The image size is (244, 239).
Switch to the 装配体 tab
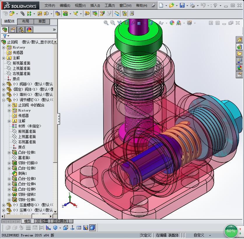[x=9, y=21]
